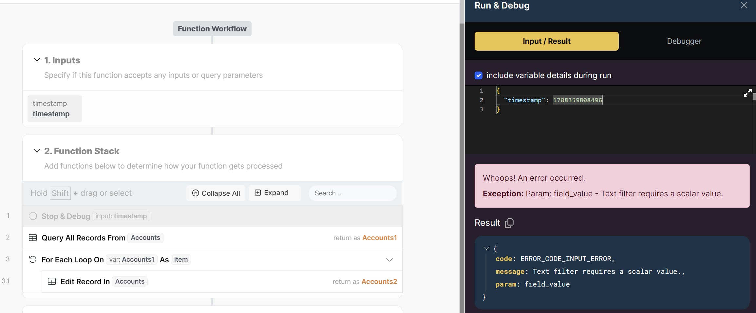Toggle include variable details during run
The image size is (756, 313).
point(479,75)
